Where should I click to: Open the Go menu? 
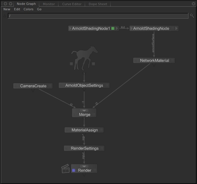coord(39,9)
